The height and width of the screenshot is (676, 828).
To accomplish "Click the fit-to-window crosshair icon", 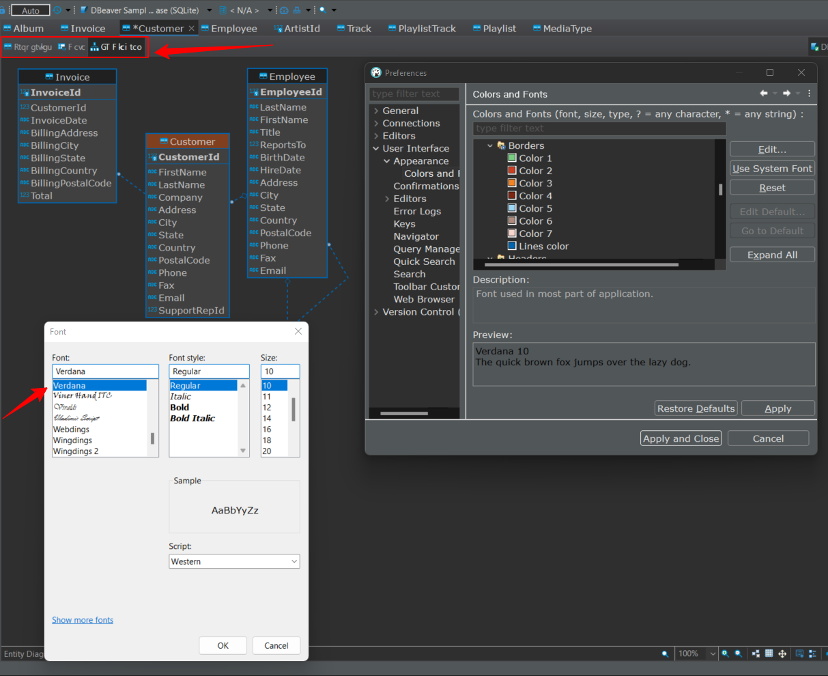I will tap(782, 653).
